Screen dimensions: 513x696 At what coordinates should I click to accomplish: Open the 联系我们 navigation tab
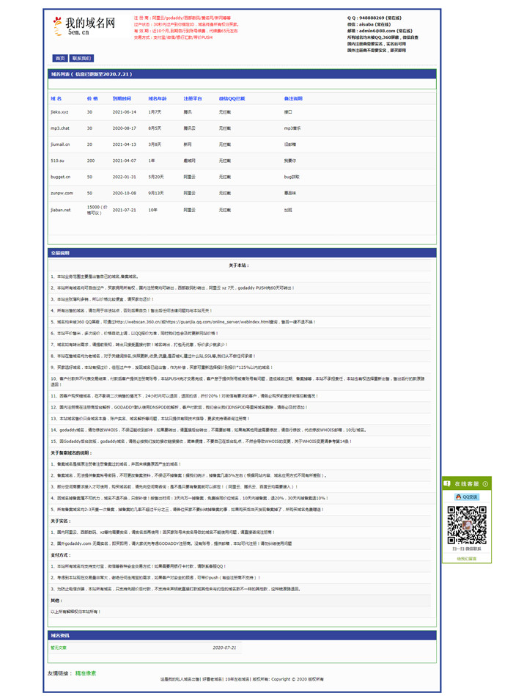[81, 58]
